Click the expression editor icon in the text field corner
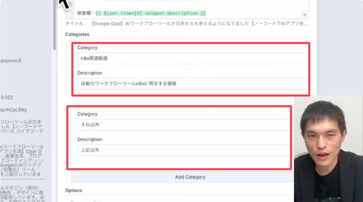 tap(305, 15)
